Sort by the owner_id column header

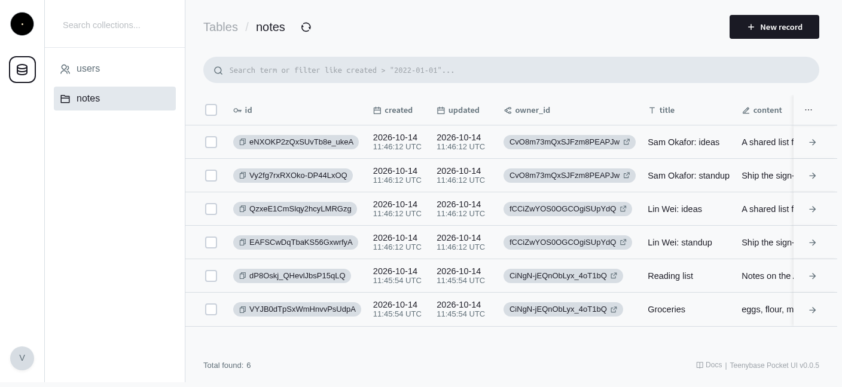[x=527, y=110]
